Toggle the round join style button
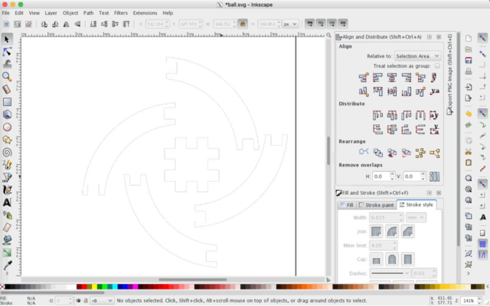This screenshot has width=490, height=306. 392,231
